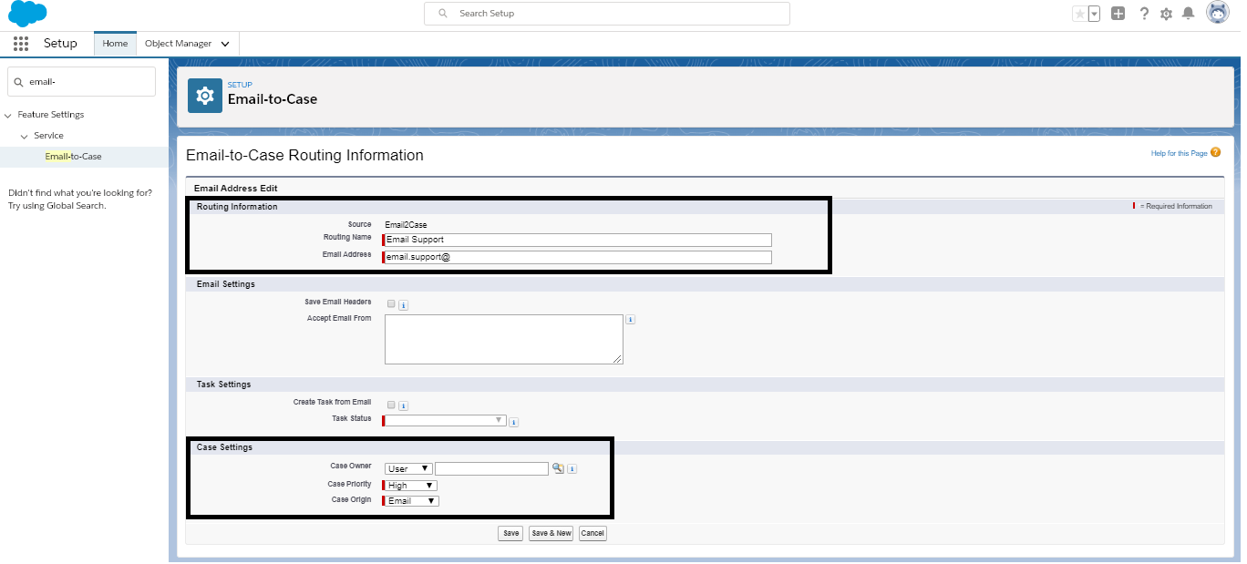Open the Object Manager tab dropdown chevron

point(225,44)
